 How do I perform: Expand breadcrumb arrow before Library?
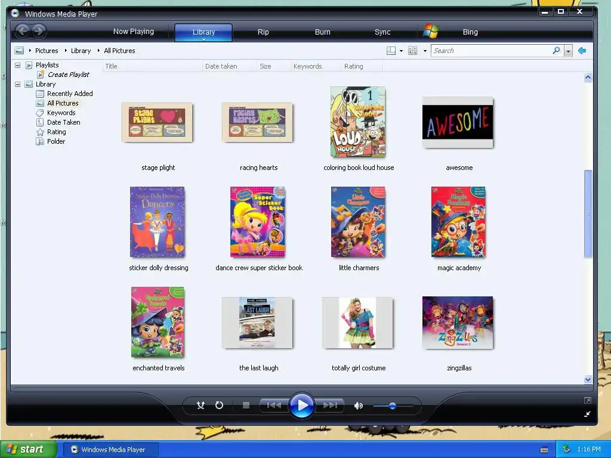pos(66,51)
